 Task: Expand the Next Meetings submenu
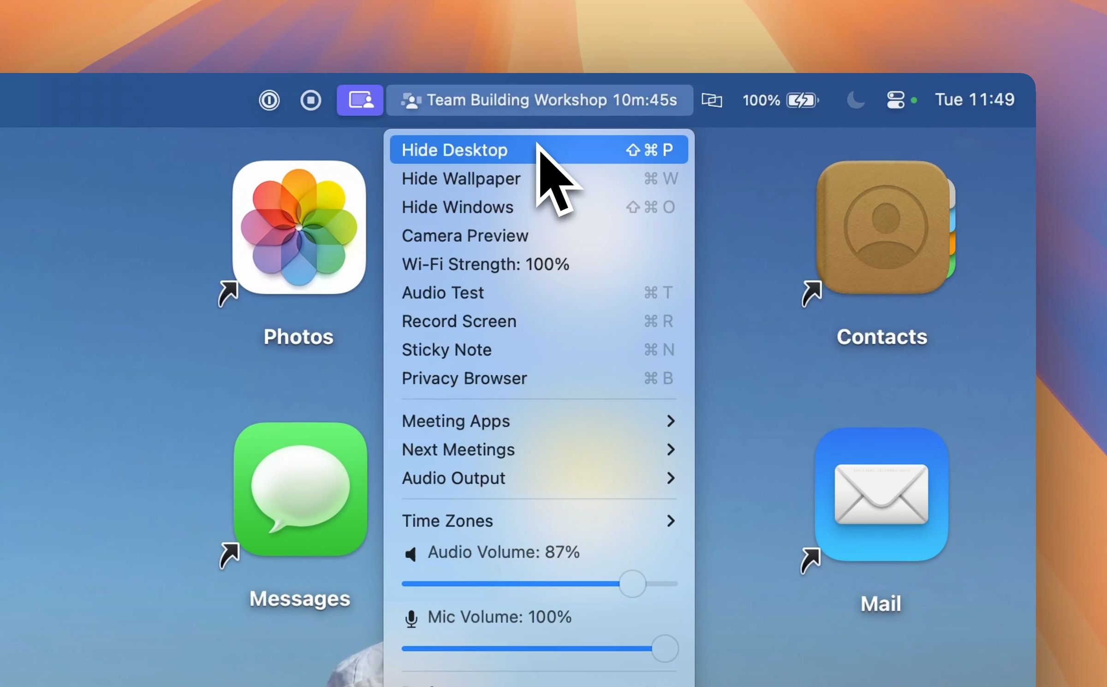(539, 450)
